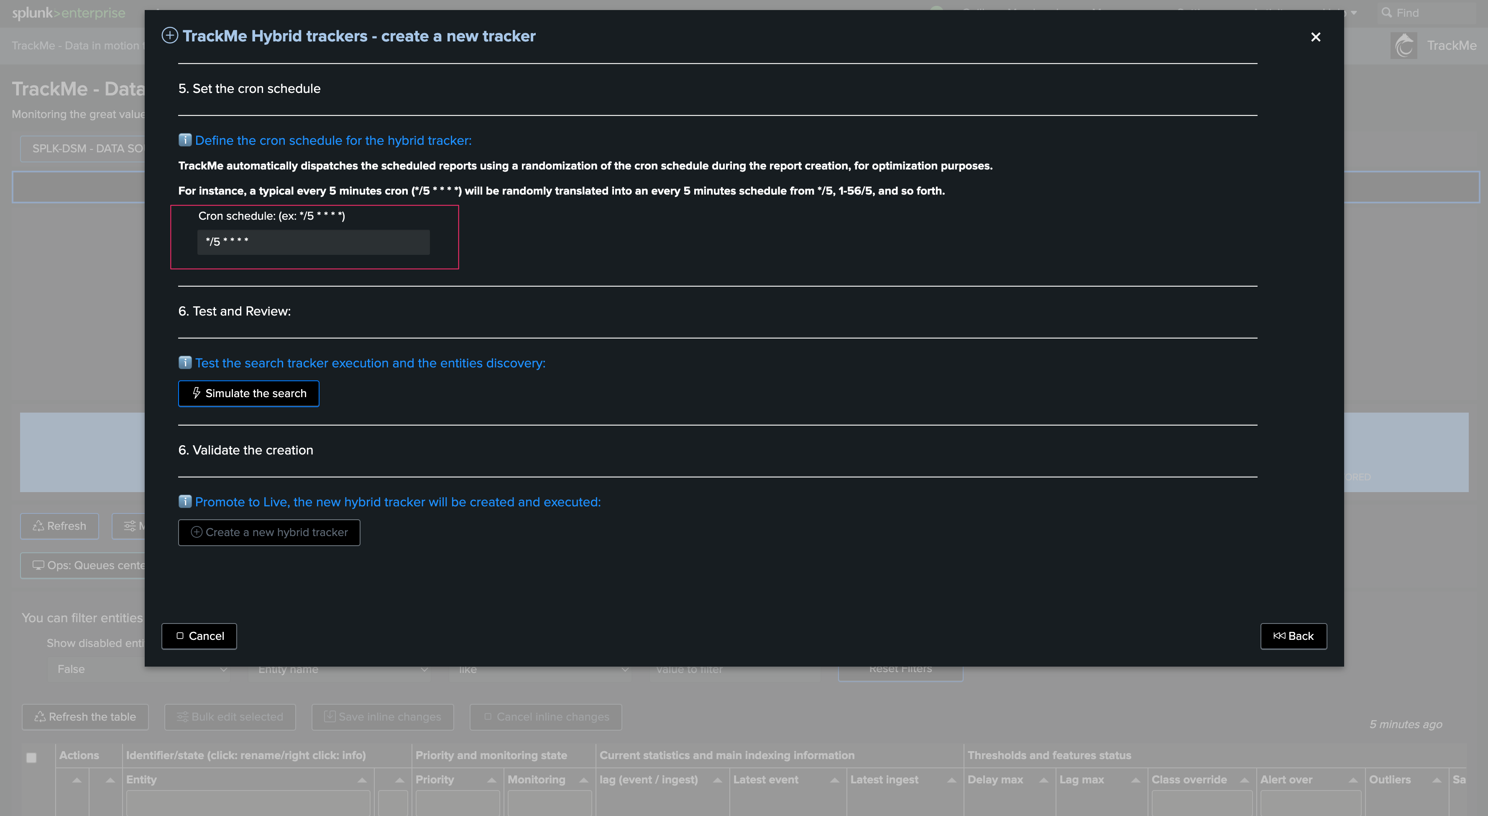Click Refresh the table button
Image resolution: width=1488 pixels, height=816 pixels.
tap(85, 716)
